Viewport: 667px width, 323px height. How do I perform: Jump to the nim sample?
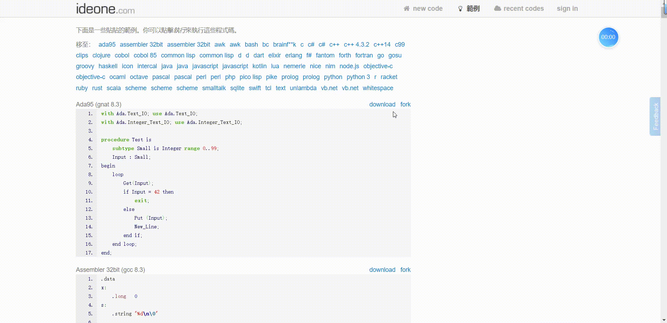pyautogui.click(x=330, y=66)
